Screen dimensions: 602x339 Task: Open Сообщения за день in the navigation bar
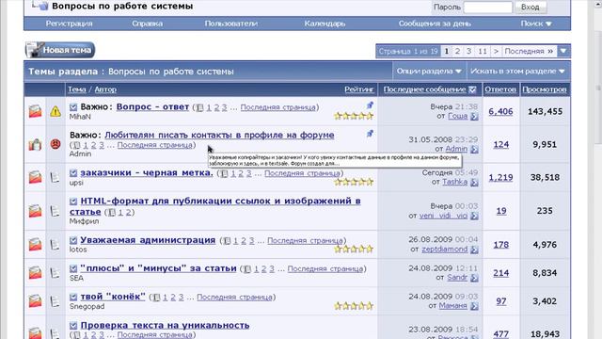pos(435,24)
